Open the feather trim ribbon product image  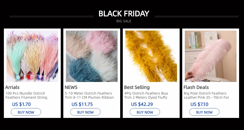pos(92,56)
